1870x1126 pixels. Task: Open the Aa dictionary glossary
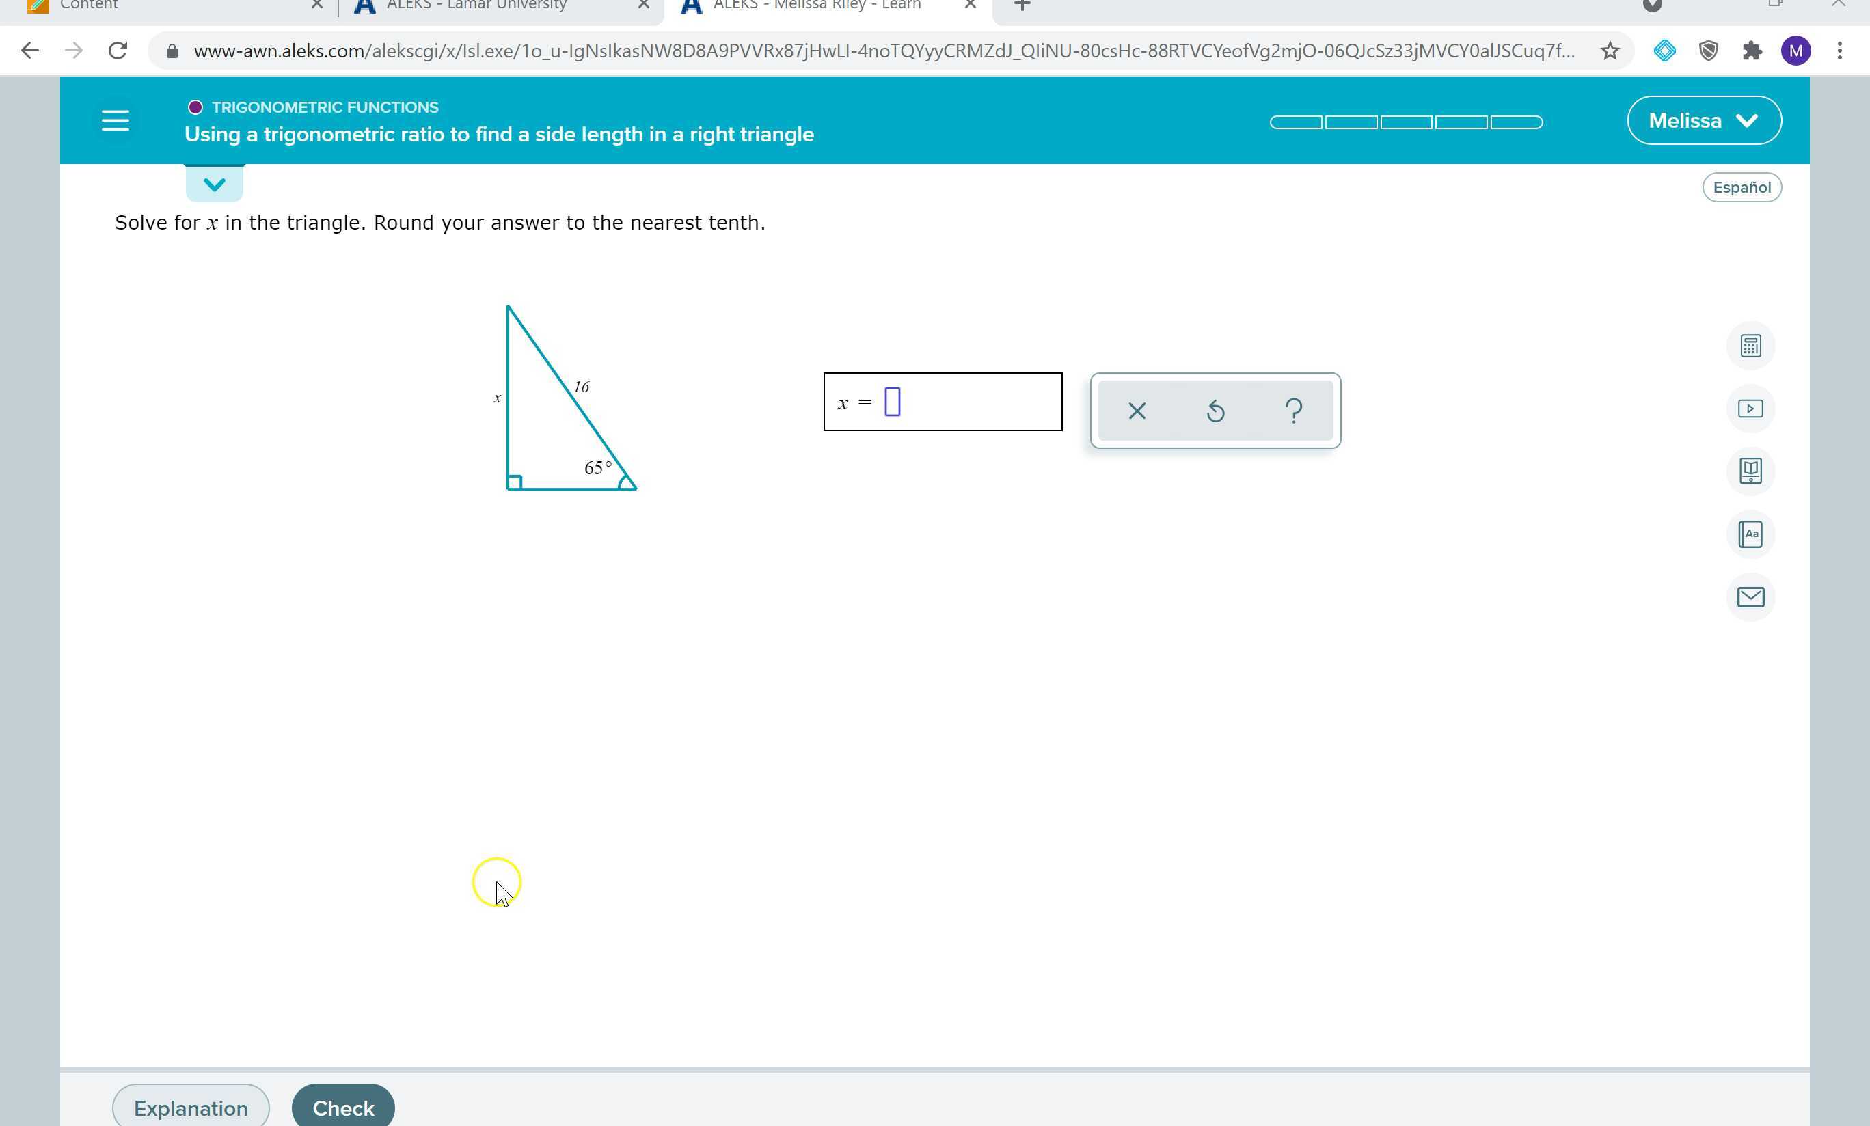(1751, 534)
